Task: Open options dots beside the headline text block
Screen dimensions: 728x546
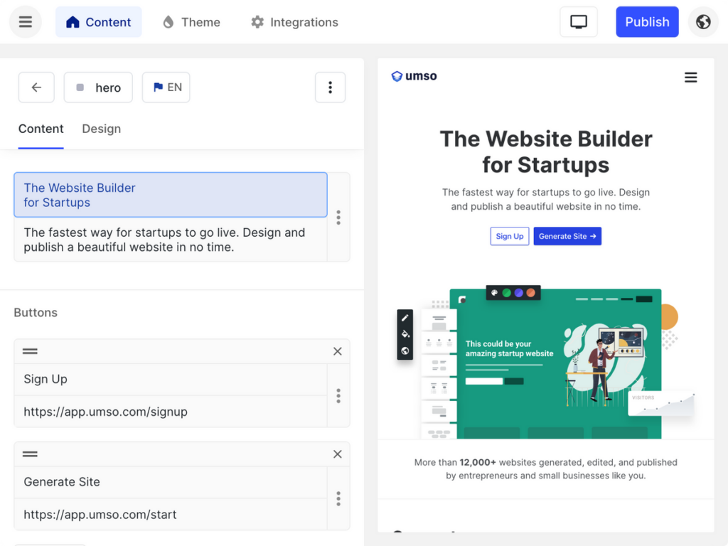Action: 338,218
